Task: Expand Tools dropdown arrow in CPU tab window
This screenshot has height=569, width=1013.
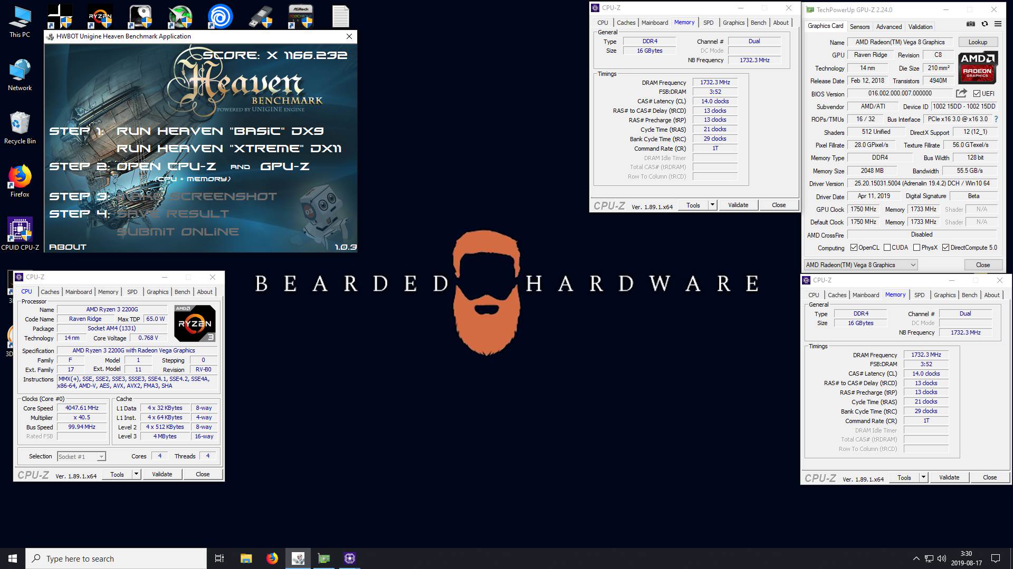Action: tap(136, 474)
